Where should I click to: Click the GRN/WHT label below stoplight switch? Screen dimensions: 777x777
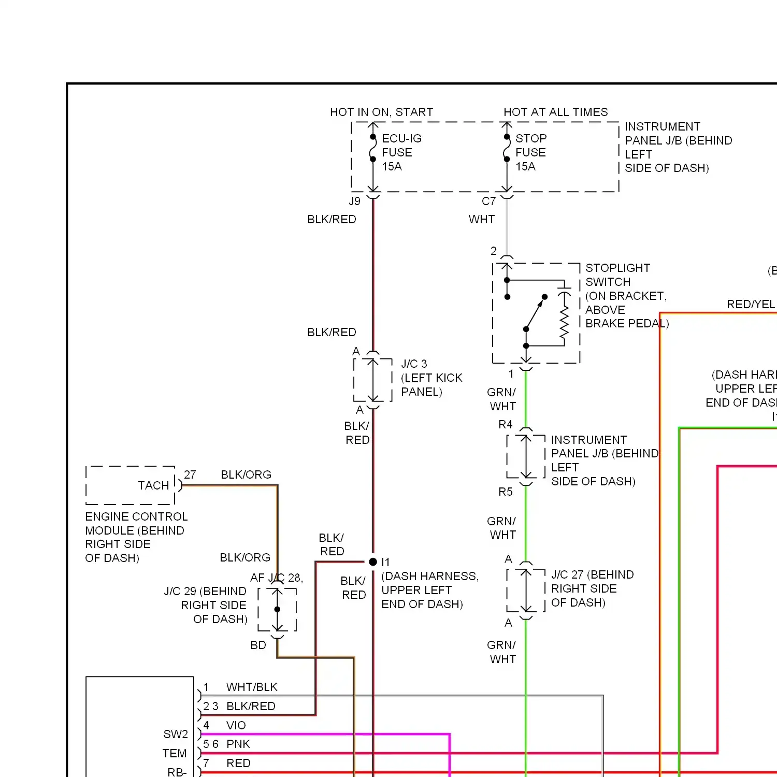point(502,399)
